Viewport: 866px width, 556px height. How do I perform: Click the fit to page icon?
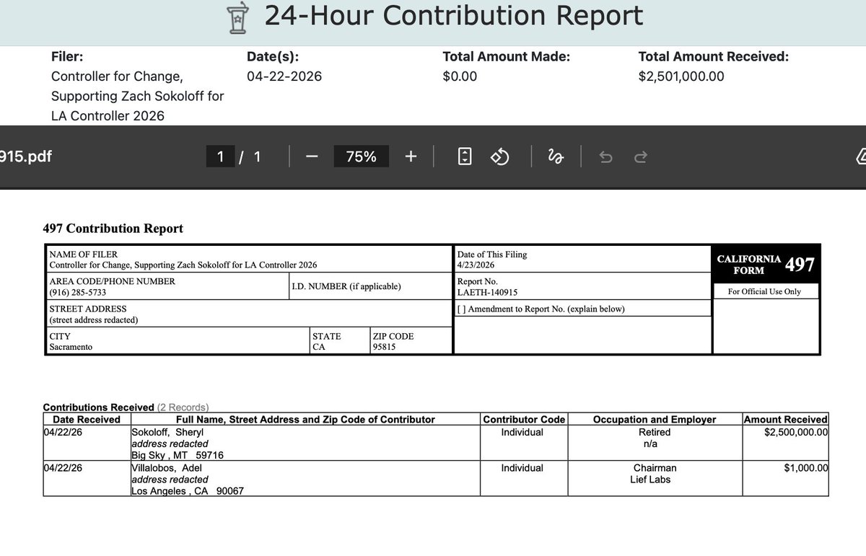tap(465, 156)
